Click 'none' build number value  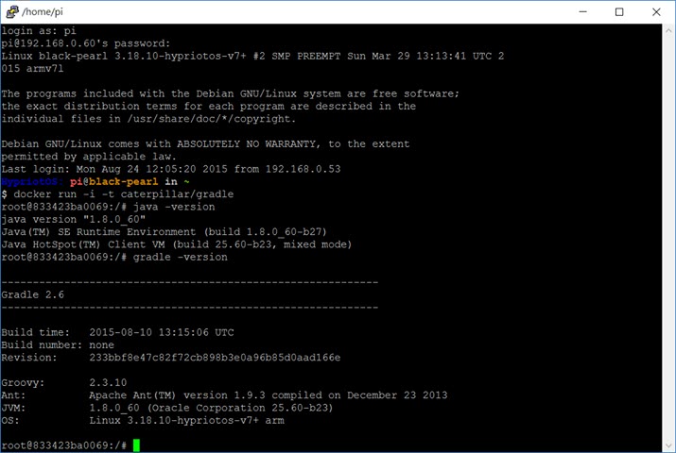pos(102,344)
